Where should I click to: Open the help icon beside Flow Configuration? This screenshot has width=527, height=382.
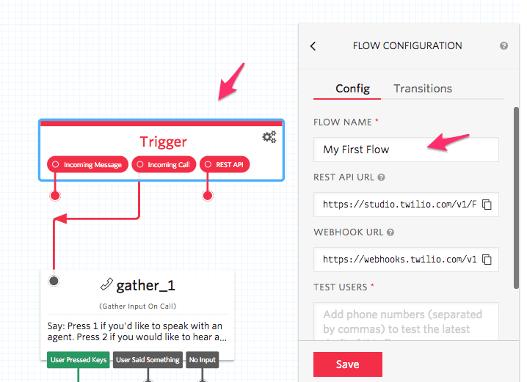[504, 45]
